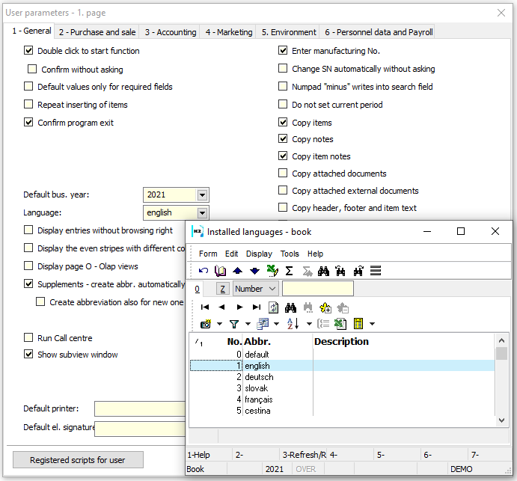Click the columns layout table icon
The height and width of the screenshot is (481, 517).
pos(263,324)
